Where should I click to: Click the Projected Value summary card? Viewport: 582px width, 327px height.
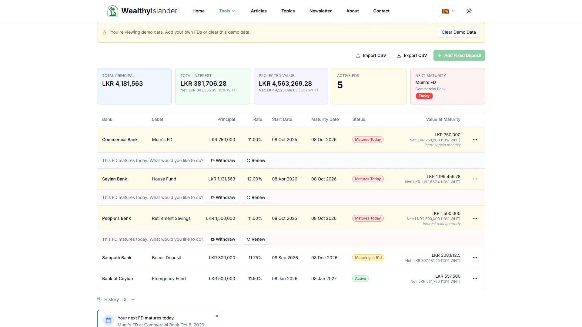pyautogui.click(x=291, y=86)
